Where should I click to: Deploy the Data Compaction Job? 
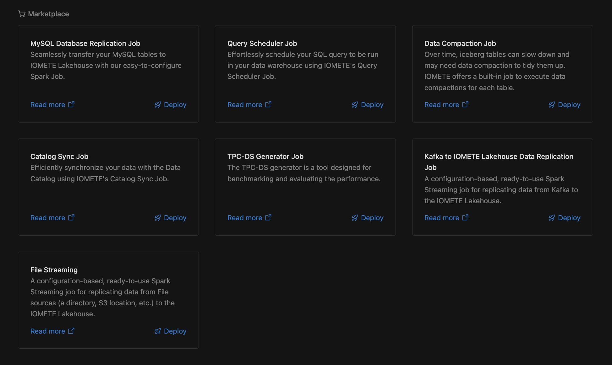[x=564, y=105]
